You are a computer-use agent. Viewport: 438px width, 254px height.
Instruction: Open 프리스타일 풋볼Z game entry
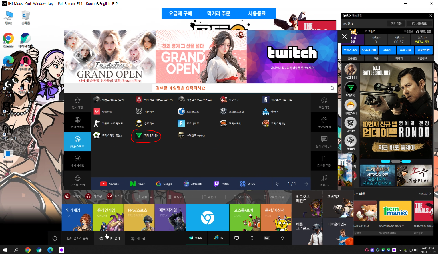[108, 135]
